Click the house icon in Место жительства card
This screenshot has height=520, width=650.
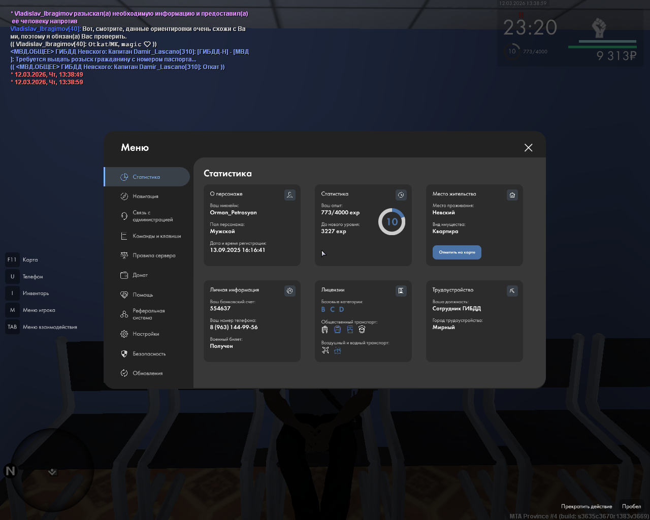pos(512,195)
